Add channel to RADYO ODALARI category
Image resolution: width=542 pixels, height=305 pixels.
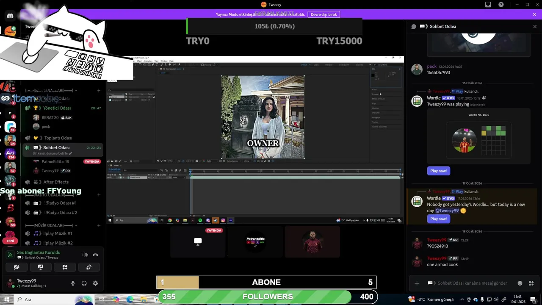point(99,195)
